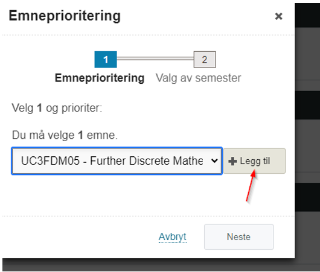This screenshot has height=272, width=320.
Task: Click the 'Velg 1 og prioriter:' instruction text
Action: [57, 108]
